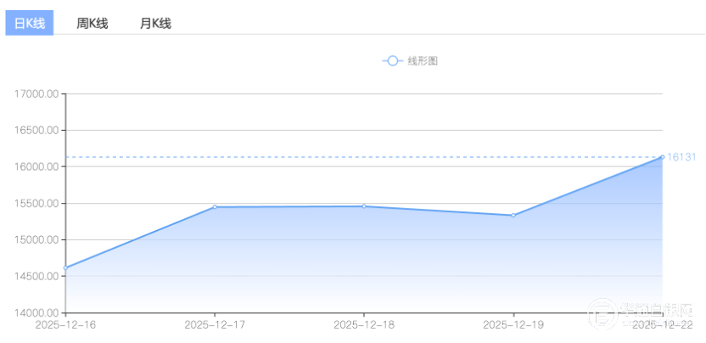Select the 16500.00 y-axis tick label
The height and width of the screenshot is (343, 706).
pos(36,131)
